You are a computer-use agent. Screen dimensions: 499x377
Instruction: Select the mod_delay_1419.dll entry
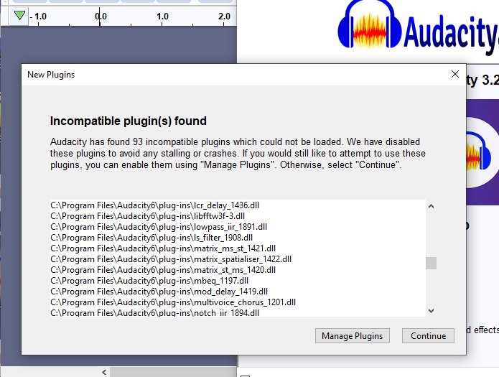point(159,292)
